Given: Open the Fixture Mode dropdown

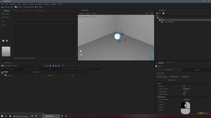Looking at the screenshot, I should [7, 66].
